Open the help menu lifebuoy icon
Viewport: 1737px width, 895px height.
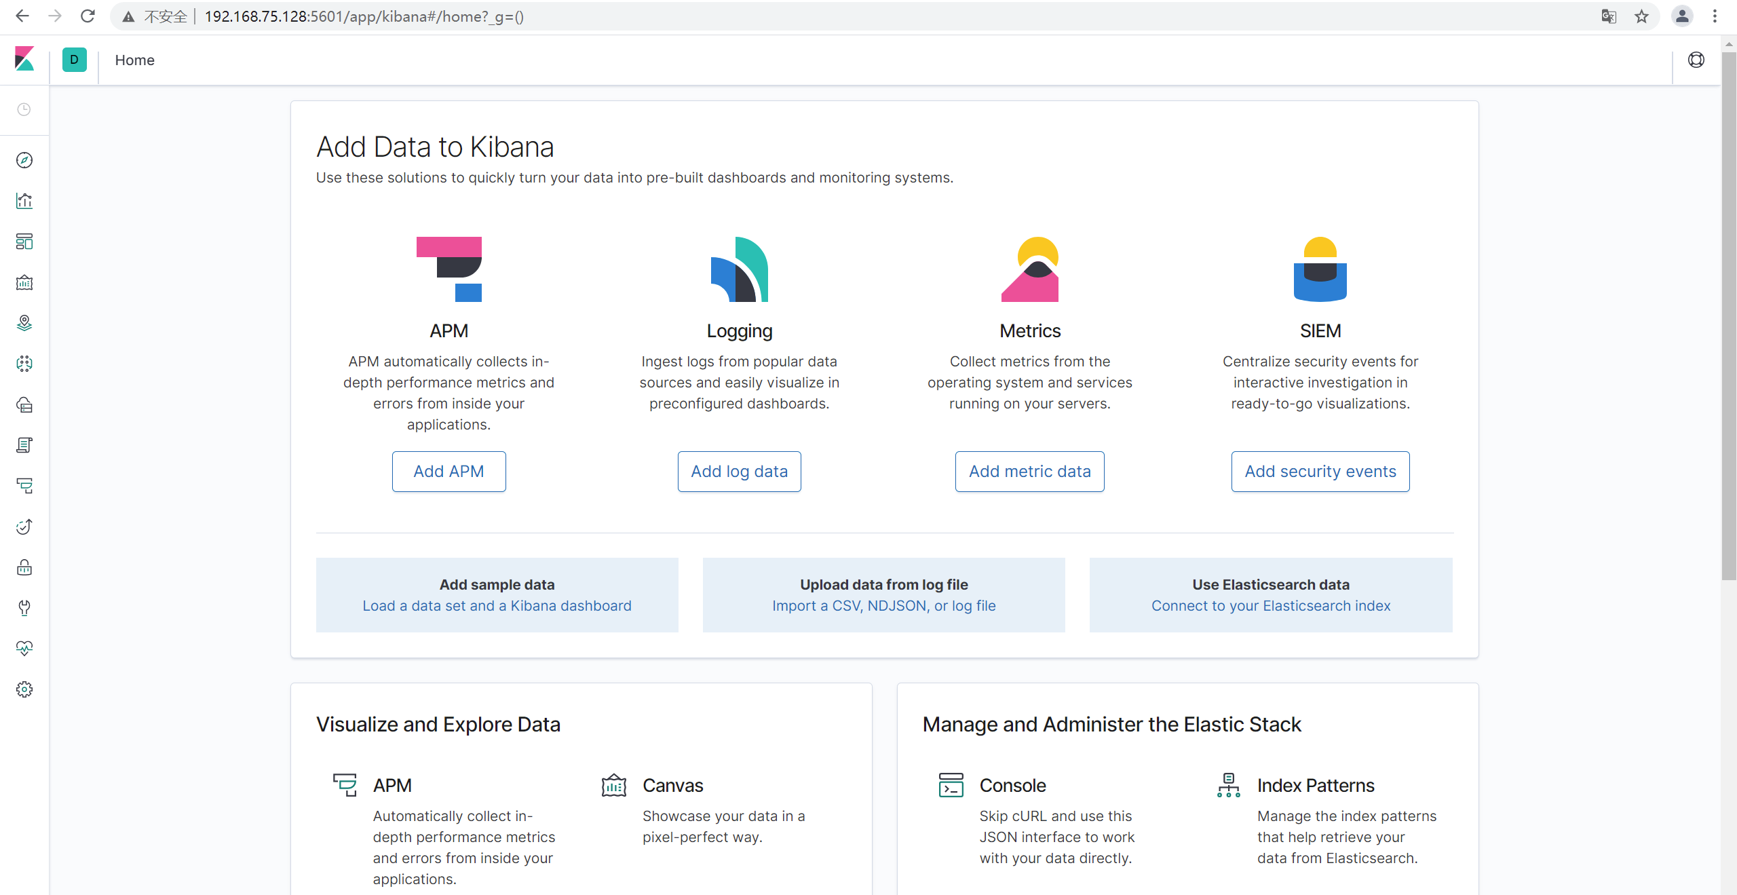point(1696,60)
